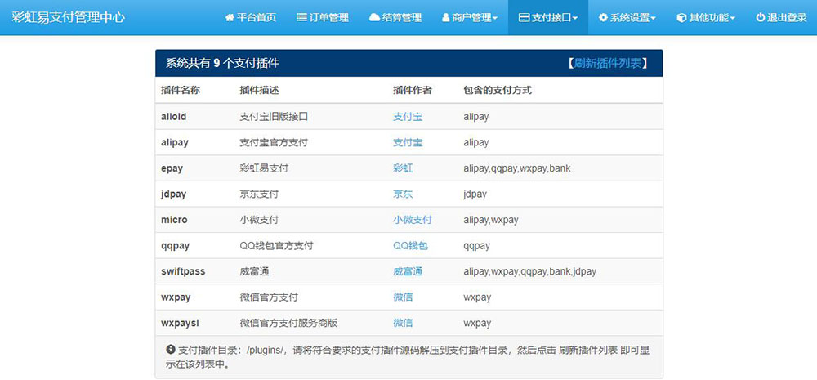Click the 包含的支付方式 column header
The image size is (817, 380).
point(497,90)
